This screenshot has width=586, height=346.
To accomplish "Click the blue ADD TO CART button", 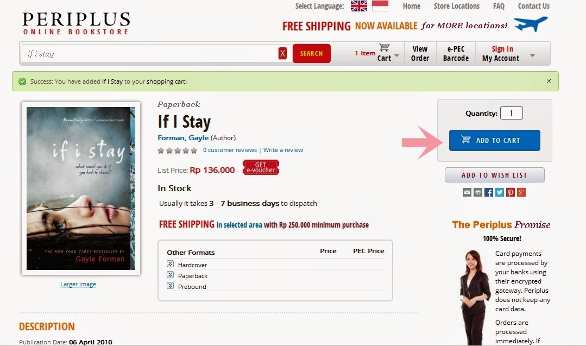I will point(494,141).
